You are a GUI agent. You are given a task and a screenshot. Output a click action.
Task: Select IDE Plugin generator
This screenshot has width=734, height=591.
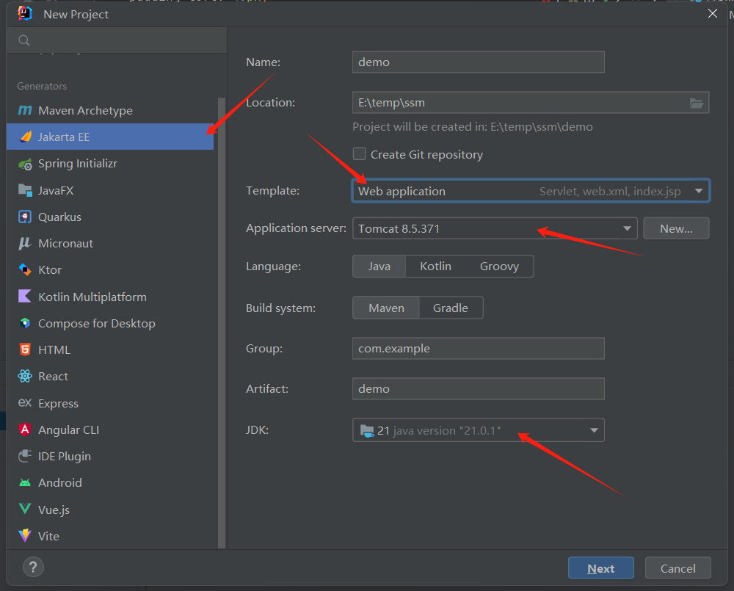point(110,456)
